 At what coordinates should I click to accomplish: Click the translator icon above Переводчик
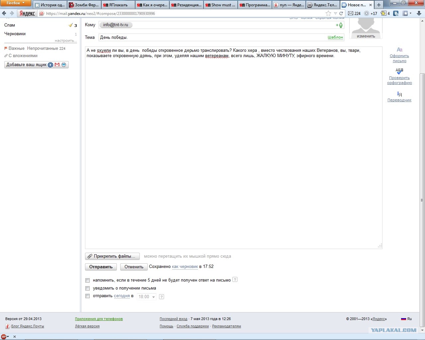point(399,94)
